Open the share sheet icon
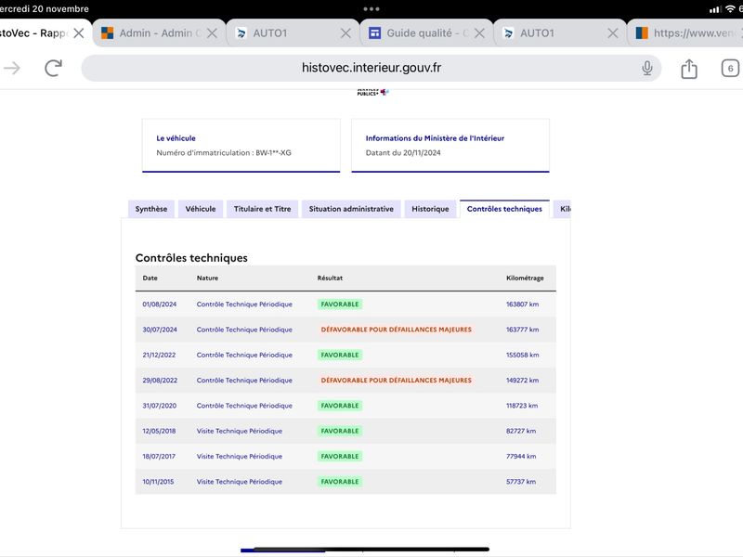 pos(689,68)
